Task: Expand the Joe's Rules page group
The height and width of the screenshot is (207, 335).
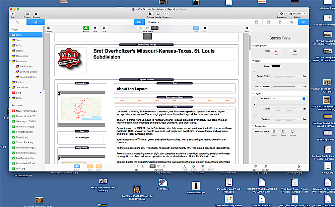Action: 10,87
